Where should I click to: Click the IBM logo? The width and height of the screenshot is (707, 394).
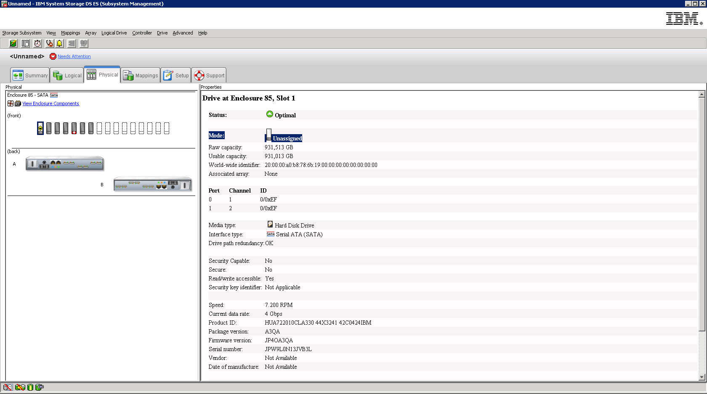click(x=684, y=19)
